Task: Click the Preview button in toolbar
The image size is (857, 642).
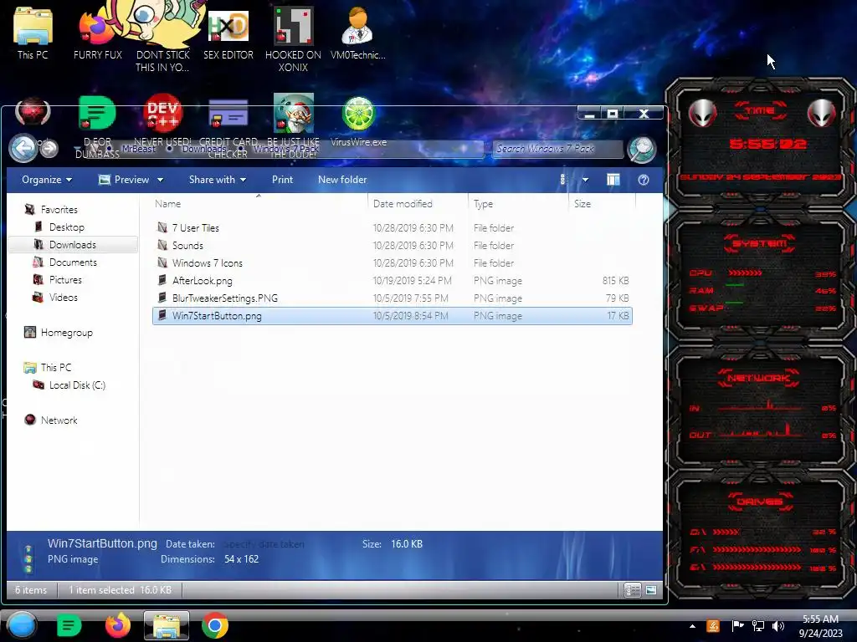Action: pyautogui.click(x=124, y=180)
